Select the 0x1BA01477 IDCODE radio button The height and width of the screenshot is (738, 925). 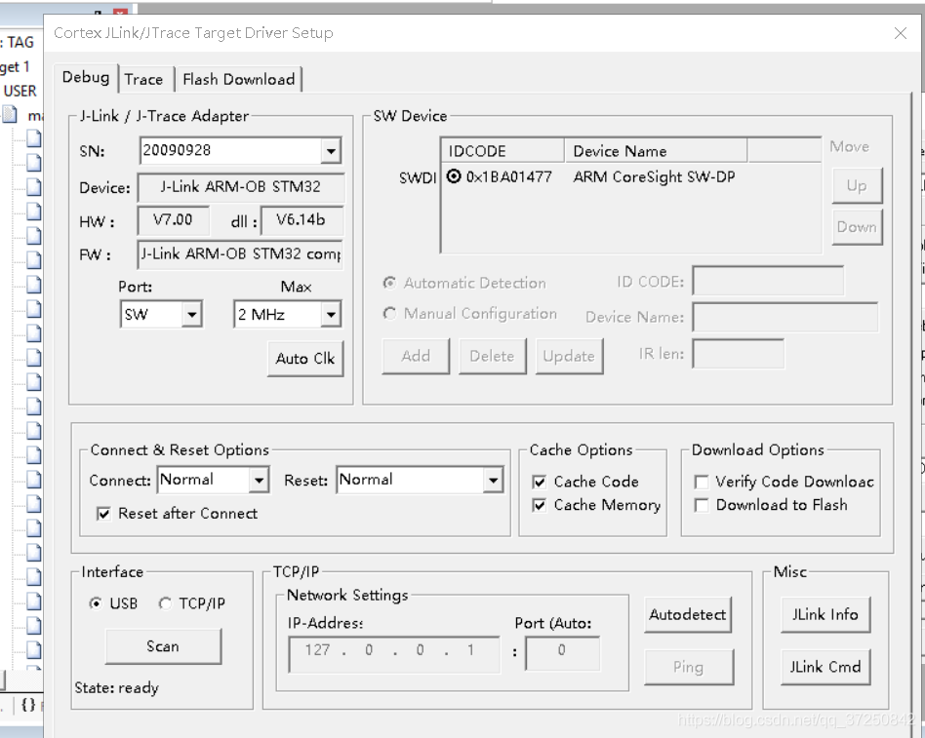point(454,176)
